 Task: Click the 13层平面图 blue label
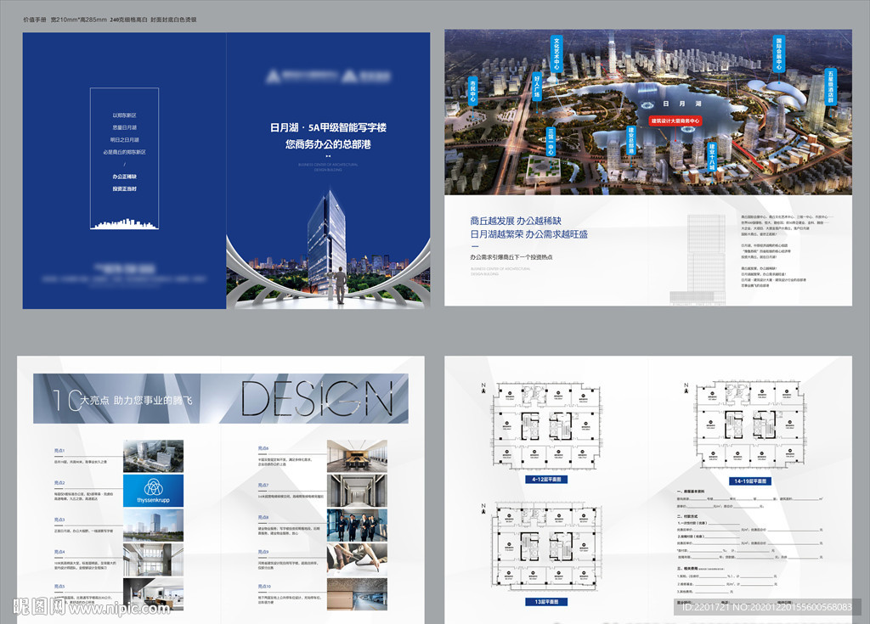[546, 602]
